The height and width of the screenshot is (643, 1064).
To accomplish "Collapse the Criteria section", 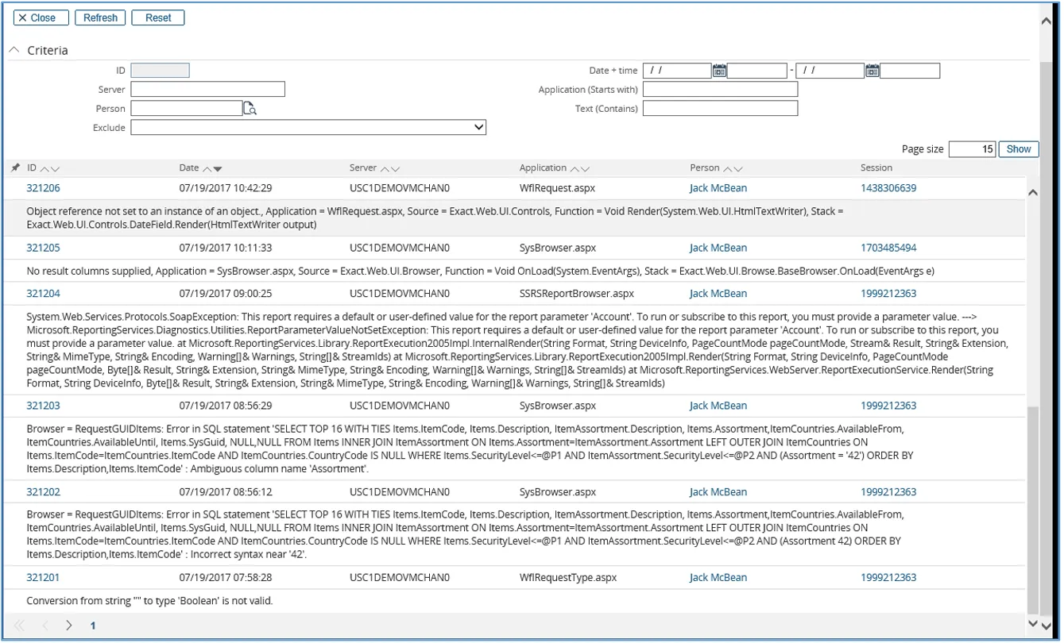I will [x=14, y=50].
